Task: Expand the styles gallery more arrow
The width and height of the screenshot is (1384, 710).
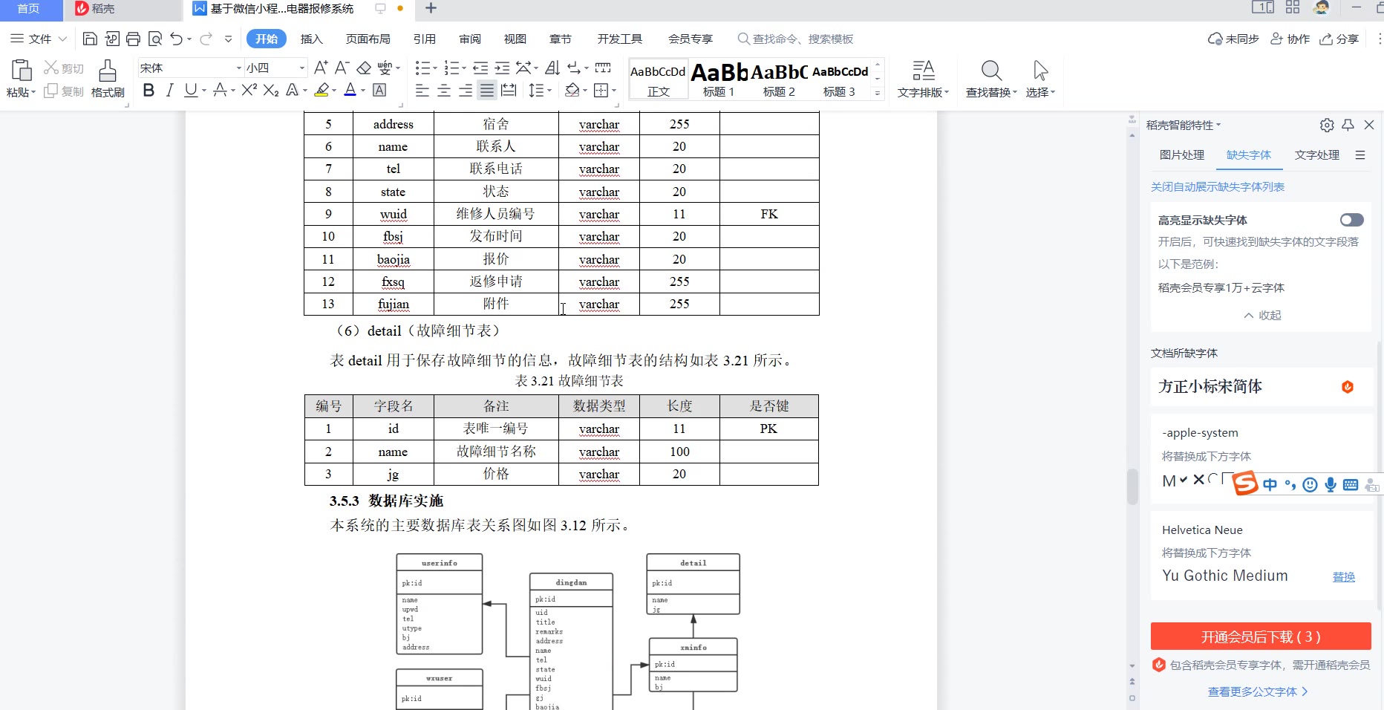Action: (878, 93)
